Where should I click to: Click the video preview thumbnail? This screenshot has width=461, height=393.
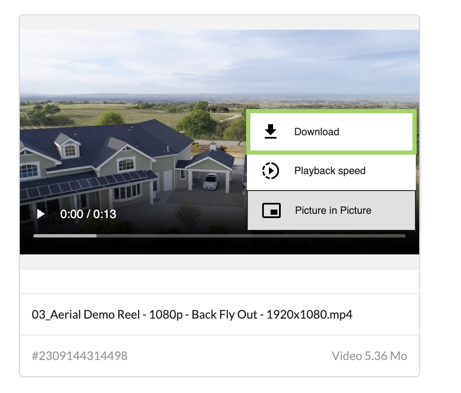127,106
